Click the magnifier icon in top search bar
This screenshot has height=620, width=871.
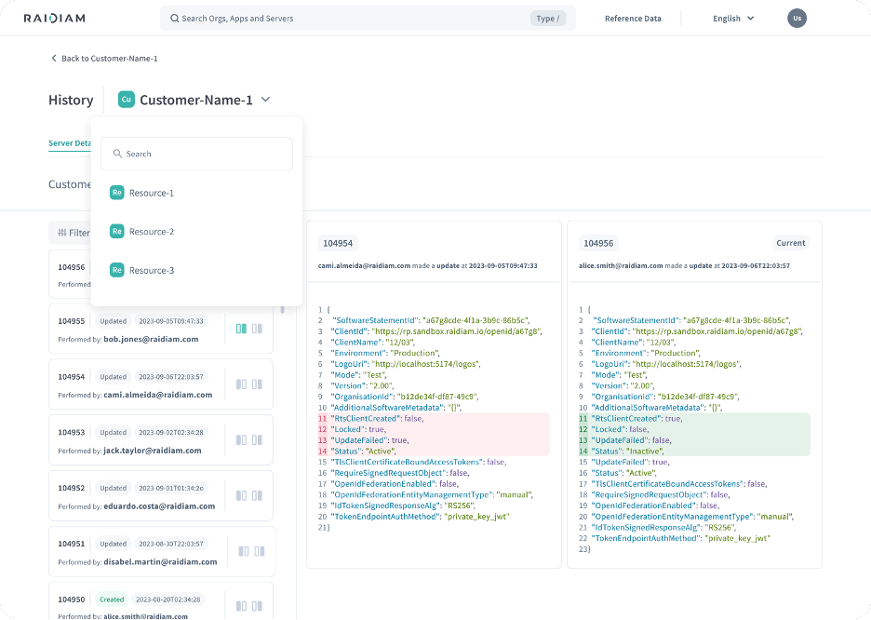(x=174, y=19)
